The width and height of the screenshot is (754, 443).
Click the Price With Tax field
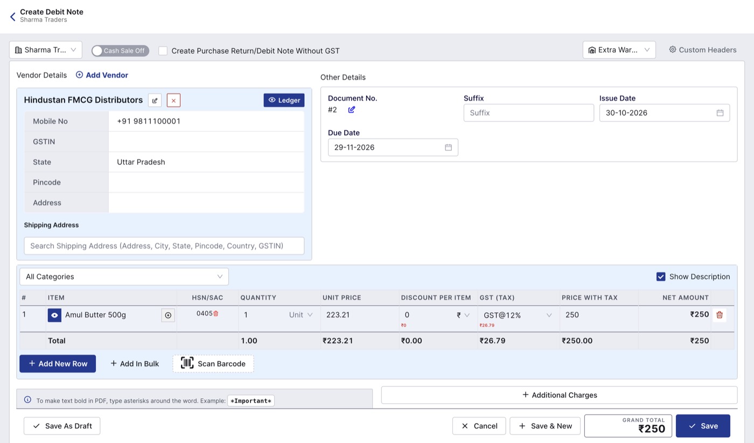599,315
